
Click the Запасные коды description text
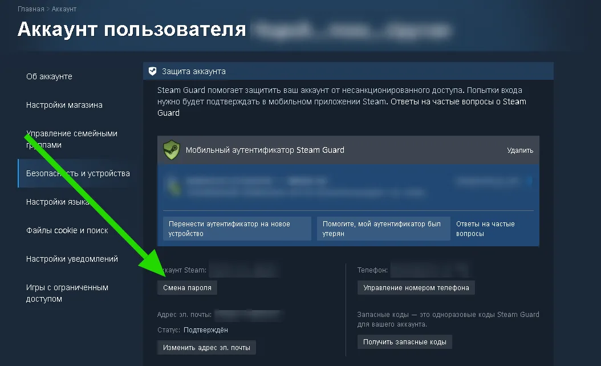448,319
